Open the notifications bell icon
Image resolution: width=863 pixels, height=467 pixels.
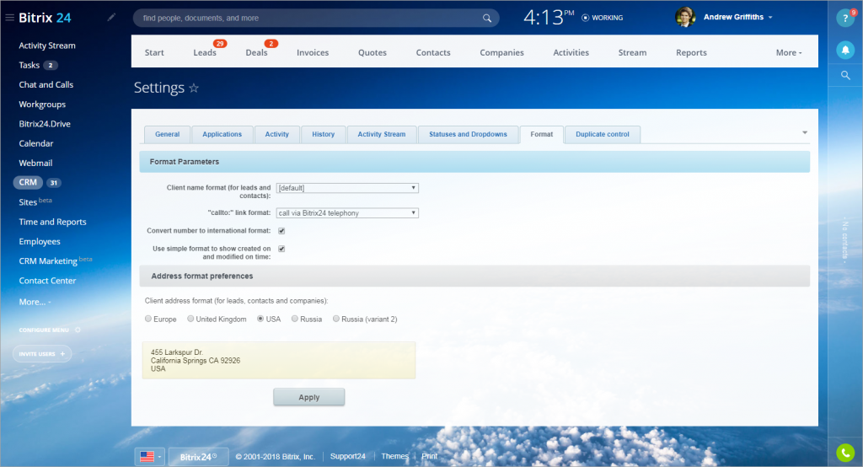point(845,50)
